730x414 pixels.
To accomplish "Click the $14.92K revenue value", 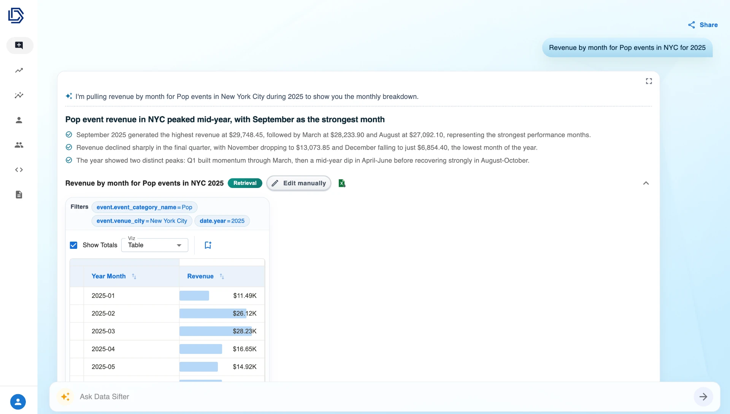I will pos(245,367).
